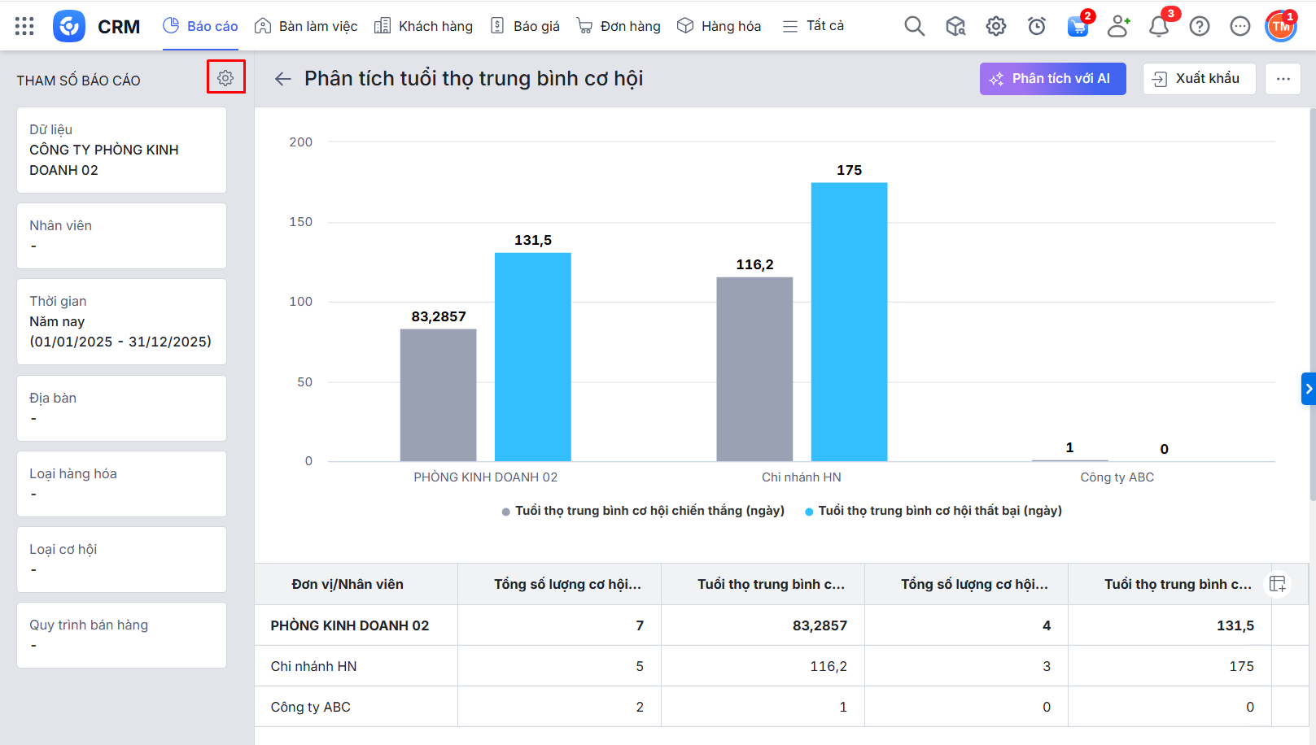Open the shopping cart icon
Image resolution: width=1316 pixels, height=745 pixels.
pyautogui.click(x=1078, y=26)
